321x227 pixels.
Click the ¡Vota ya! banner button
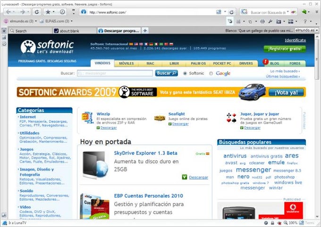tap(286, 92)
